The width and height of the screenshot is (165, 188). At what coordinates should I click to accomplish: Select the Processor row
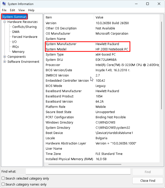click(x=102, y=65)
